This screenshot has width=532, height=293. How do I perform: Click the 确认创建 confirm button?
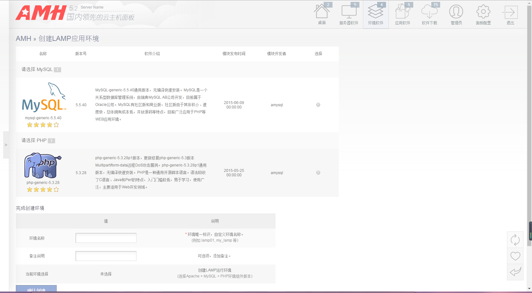[36, 289]
